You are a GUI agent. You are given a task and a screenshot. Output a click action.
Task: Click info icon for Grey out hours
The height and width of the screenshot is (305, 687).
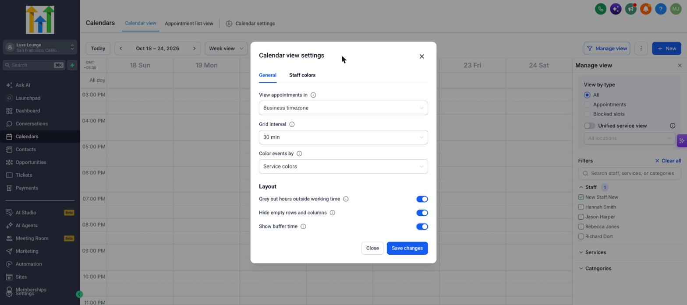point(346,199)
